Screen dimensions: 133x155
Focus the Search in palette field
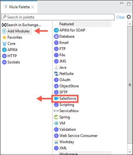[58, 17]
